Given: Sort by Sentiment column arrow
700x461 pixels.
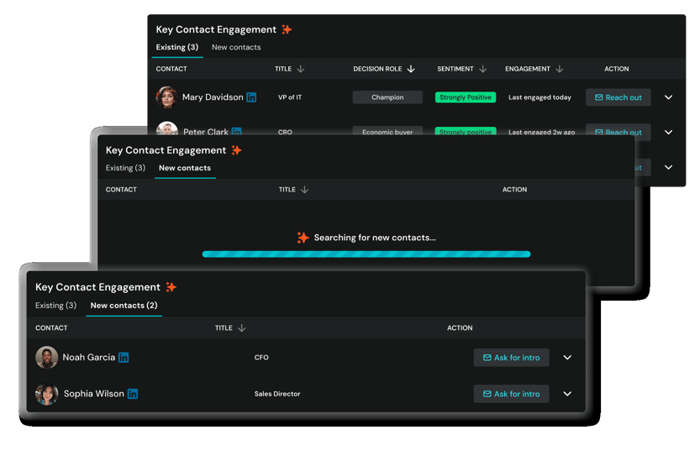Looking at the screenshot, I should tap(482, 69).
